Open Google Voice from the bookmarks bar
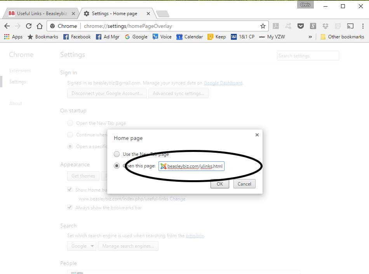Screen dimensions: 369x274 162,36
